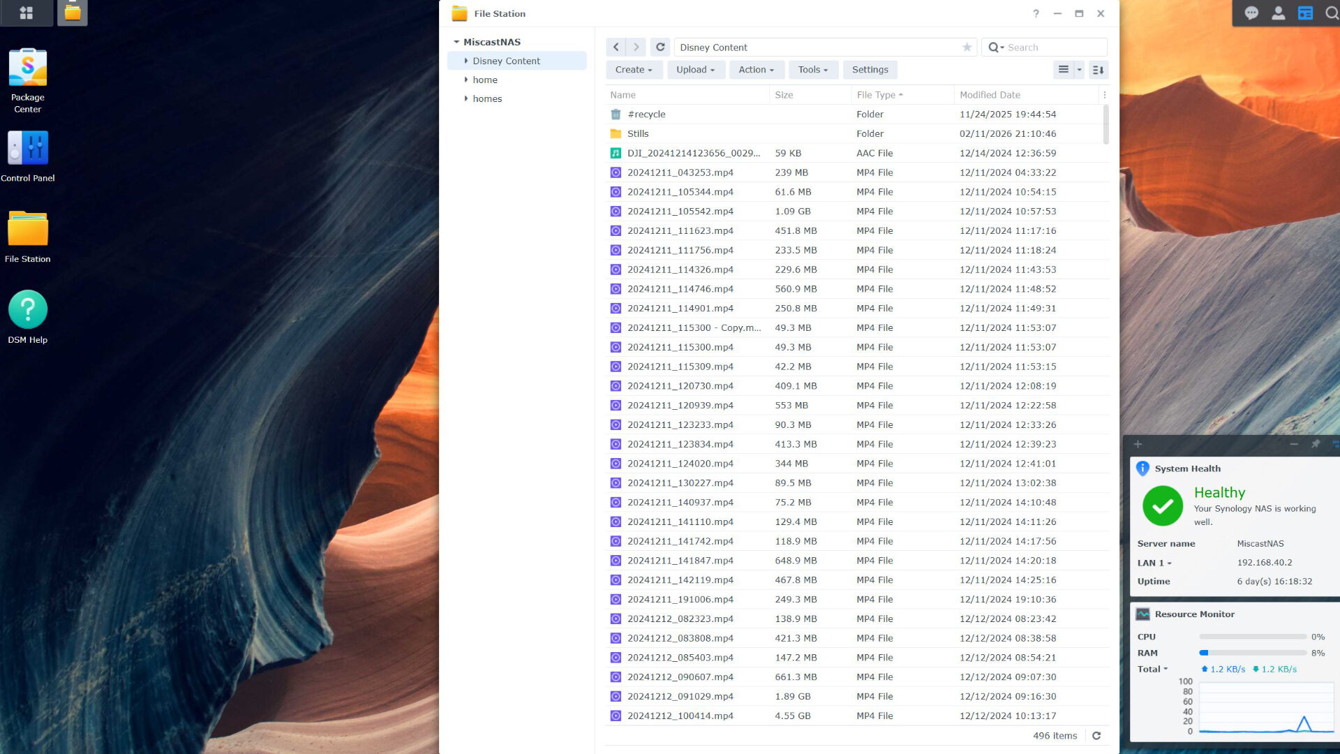
Task: Open the sort order options icon
Action: [1099, 70]
